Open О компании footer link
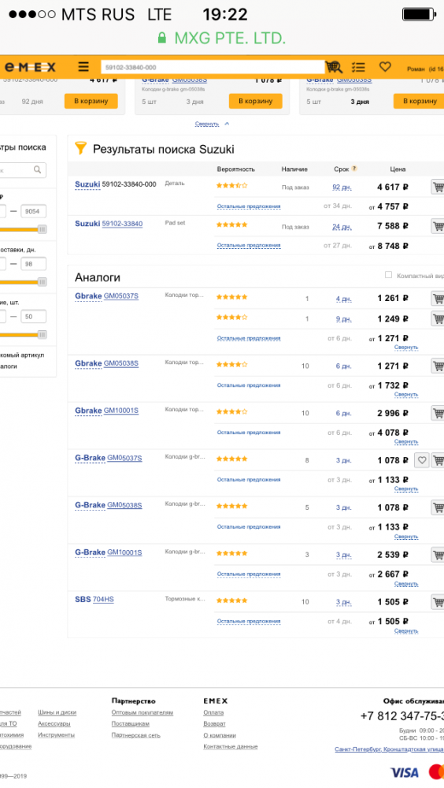 [x=220, y=735]
